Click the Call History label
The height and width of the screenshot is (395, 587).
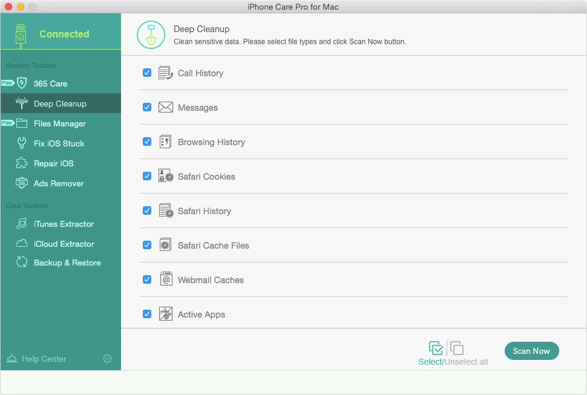tap(201, 73)
